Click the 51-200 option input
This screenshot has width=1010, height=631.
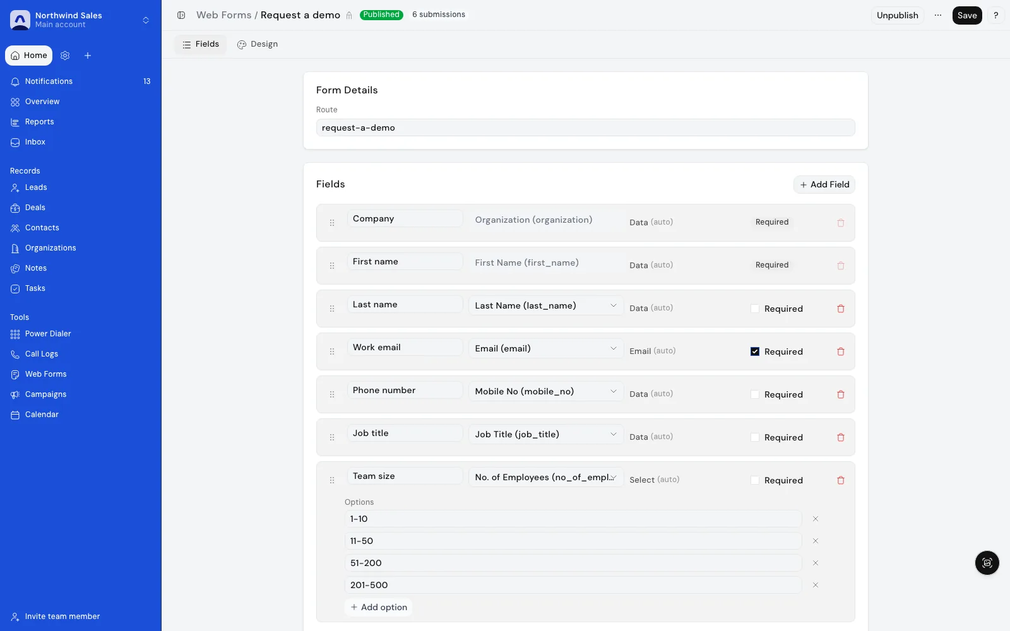[x=573, y=563]
